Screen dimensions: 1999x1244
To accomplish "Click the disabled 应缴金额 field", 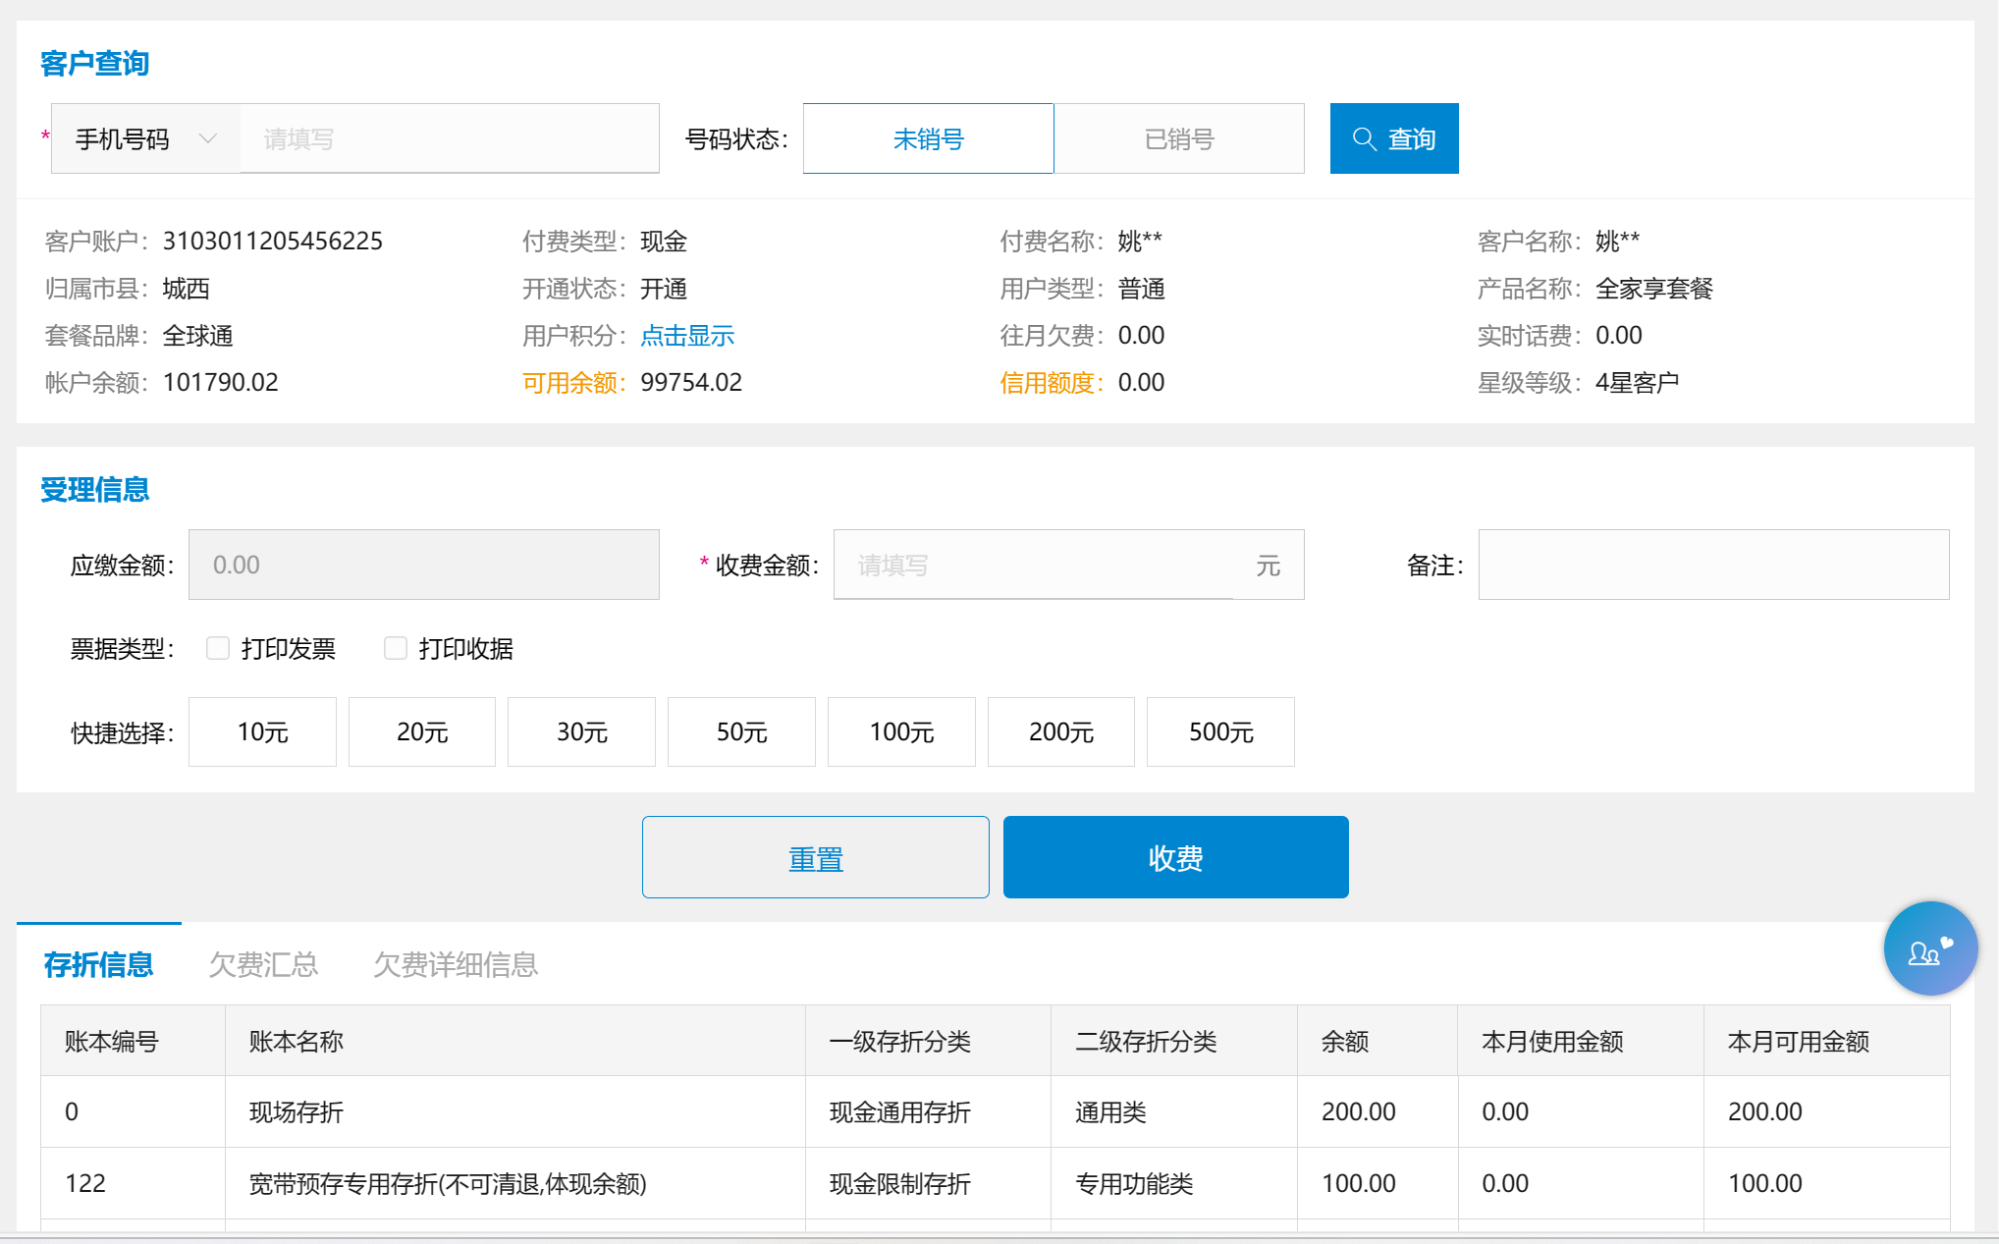I will point(424,565).
